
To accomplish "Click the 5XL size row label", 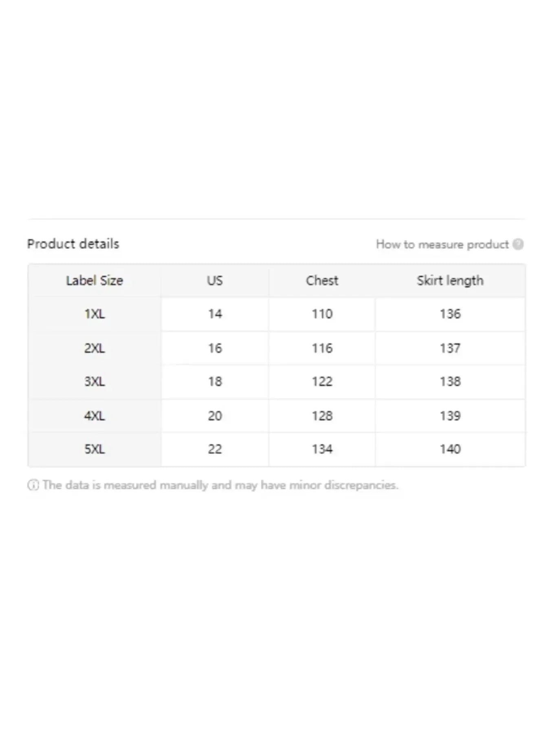I will point(95,449).
